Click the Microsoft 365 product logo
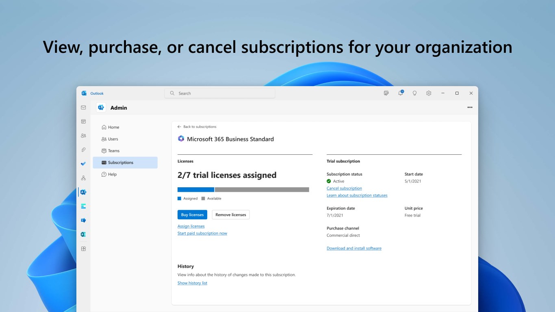Screen dimensions: 555x312 [x=181, y=139]
